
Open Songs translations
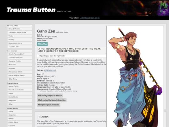coord(20,93)
